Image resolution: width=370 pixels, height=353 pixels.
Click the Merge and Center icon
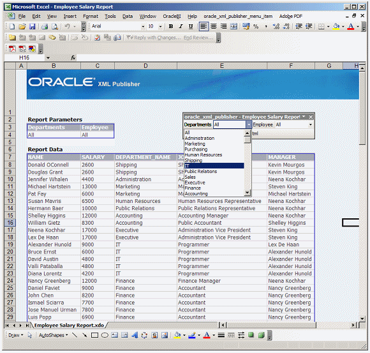[233, 26]
